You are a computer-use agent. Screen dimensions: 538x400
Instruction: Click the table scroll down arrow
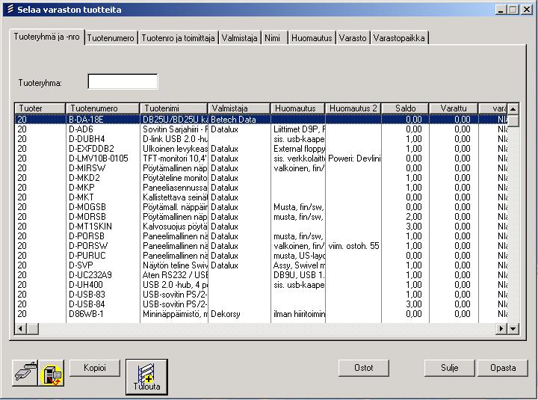(513, 328)
